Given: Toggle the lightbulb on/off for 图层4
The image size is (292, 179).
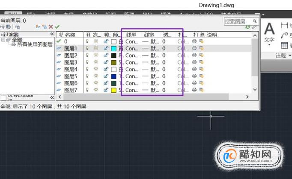Looking at the screenshot, I should (x=87, y=69).
